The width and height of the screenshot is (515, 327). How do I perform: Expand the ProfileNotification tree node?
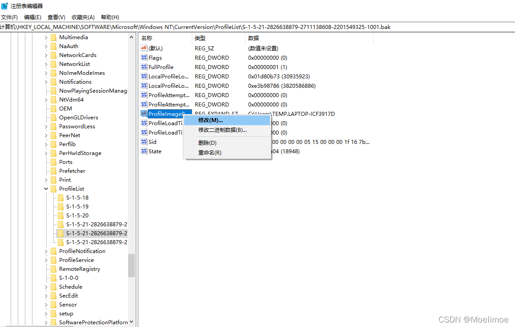pyautogui.click(x=46, y=251)
